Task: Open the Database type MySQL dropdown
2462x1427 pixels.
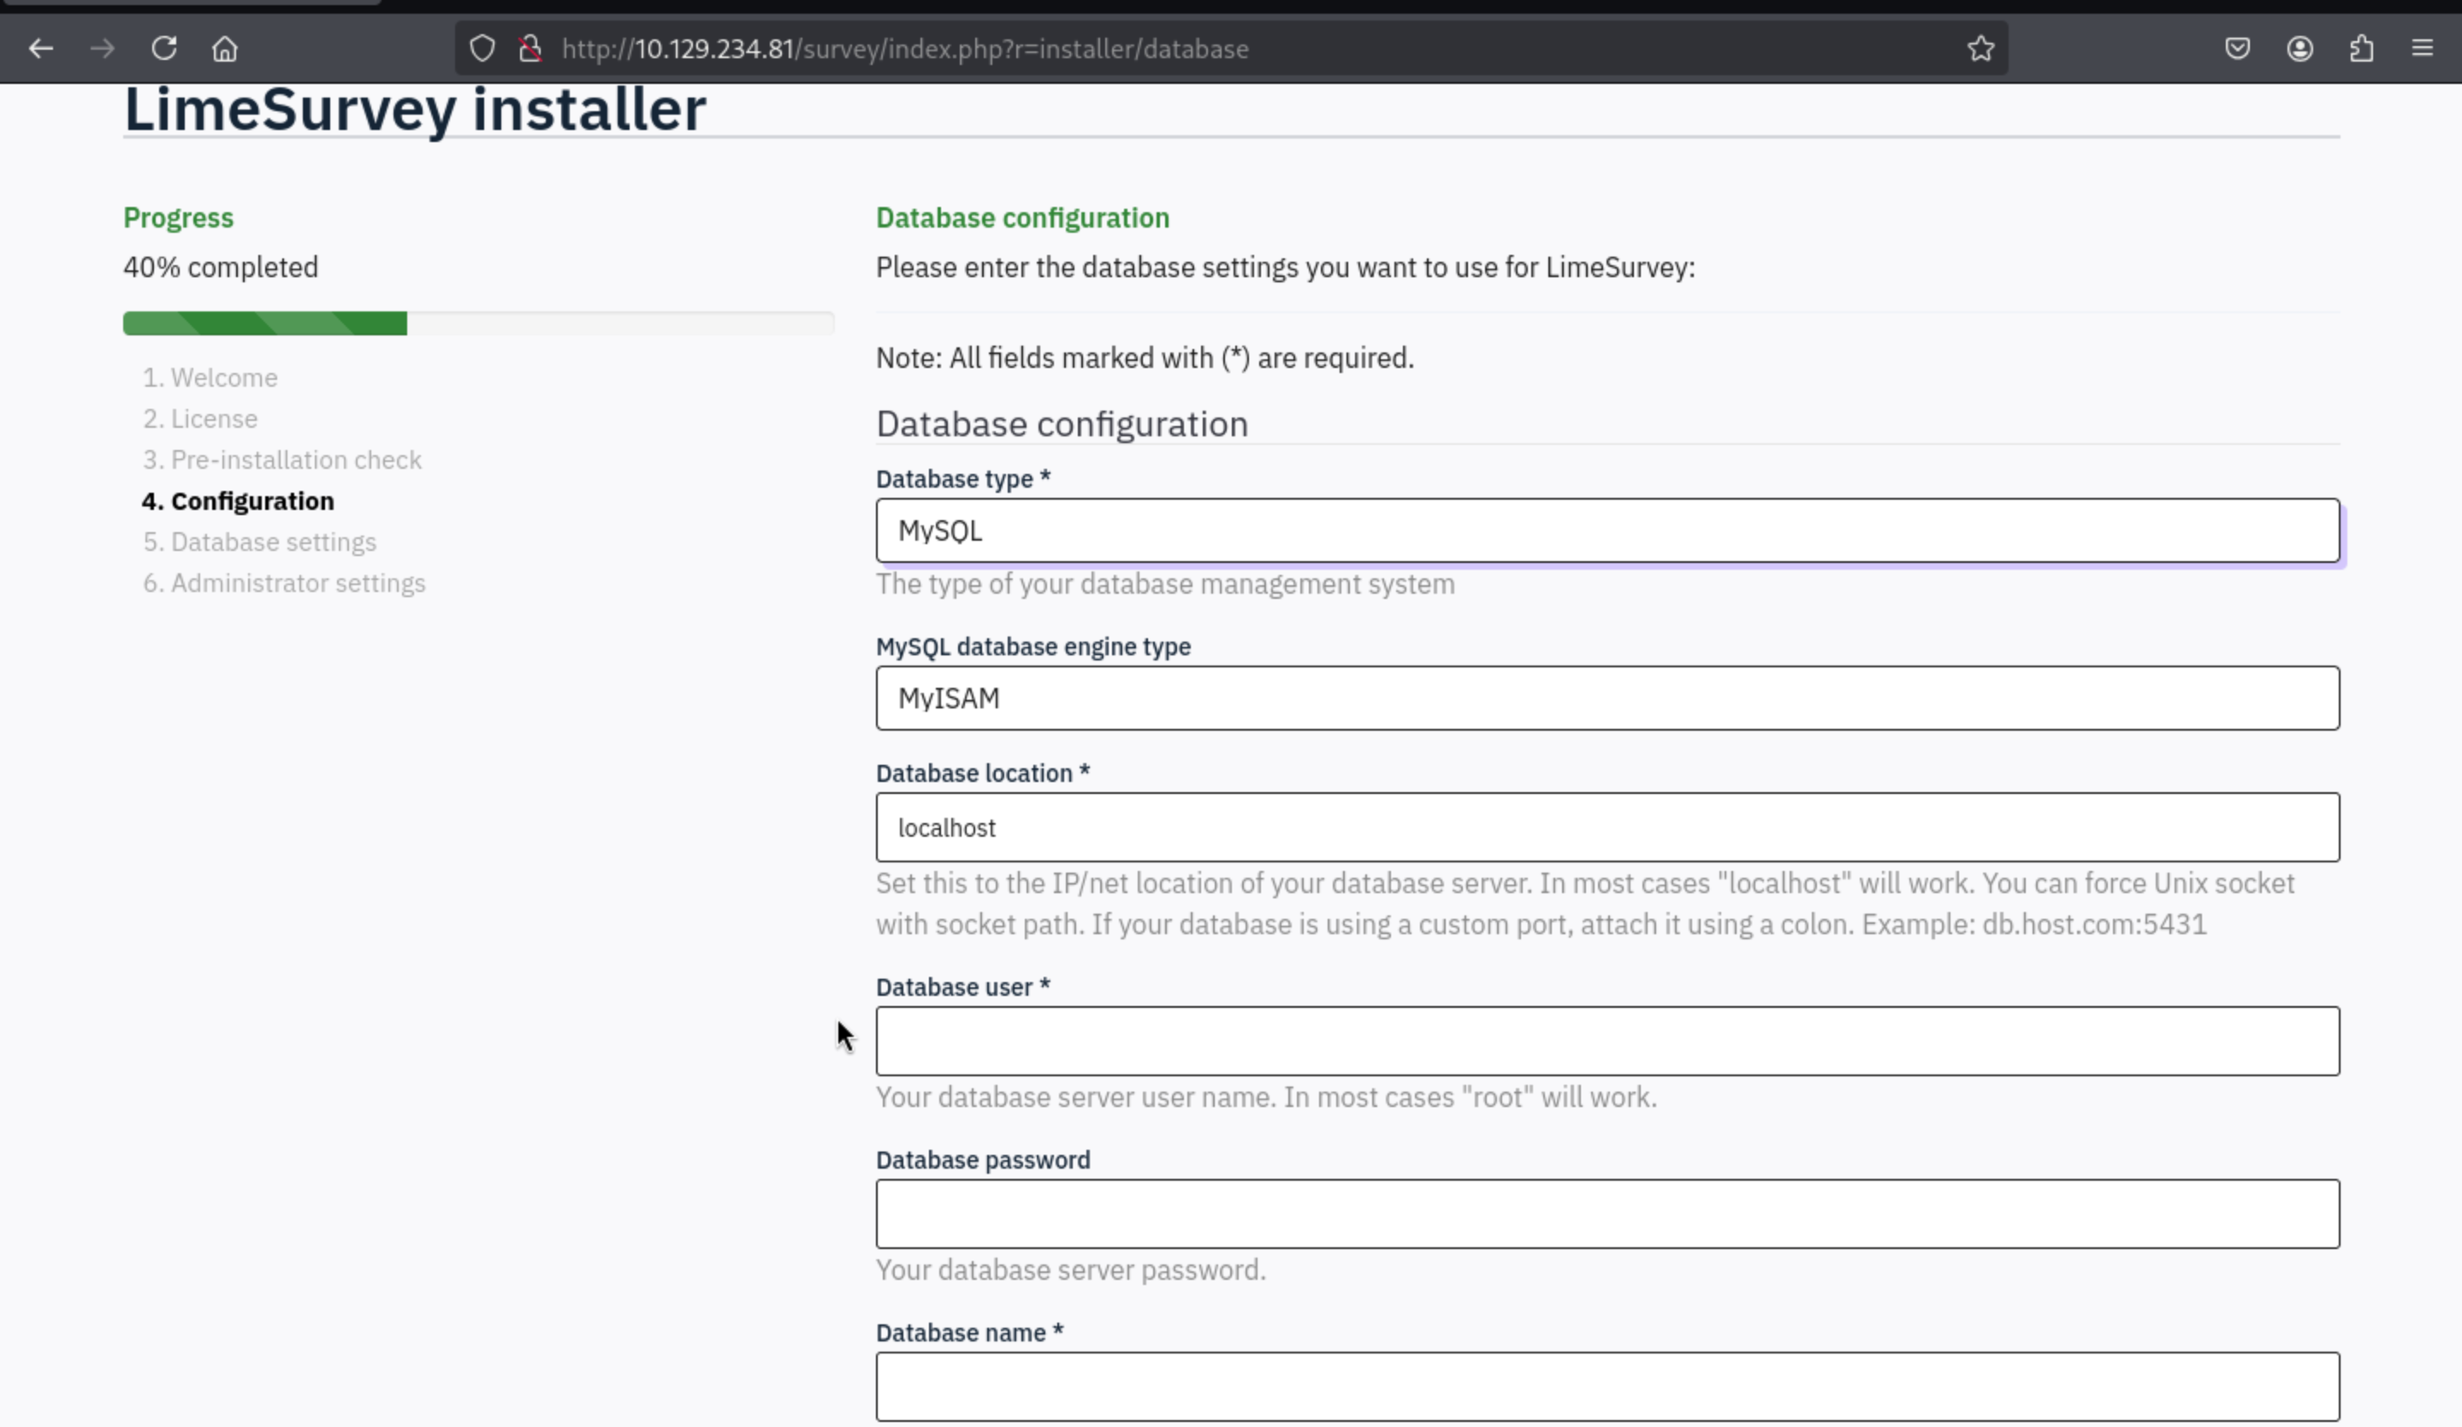Action: point(1607,530)
